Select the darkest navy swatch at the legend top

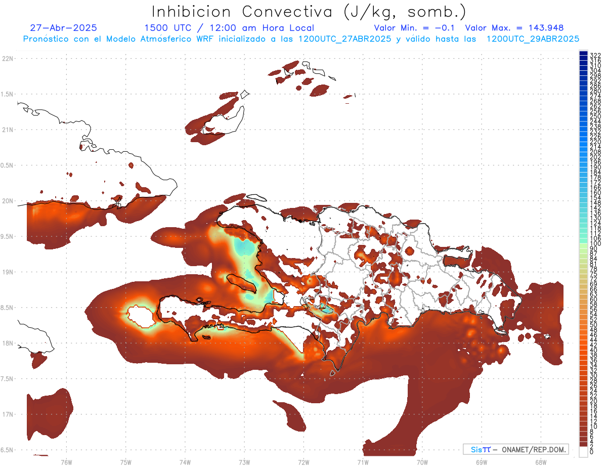pyautogui.click(x=584, y=54)
